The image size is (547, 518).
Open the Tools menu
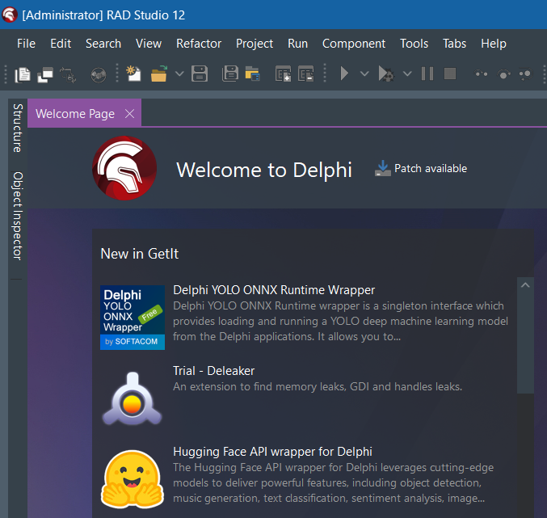414,44
